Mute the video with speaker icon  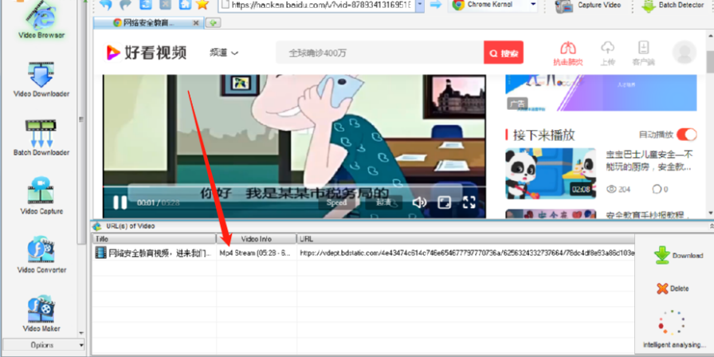[x=418, y=202]
